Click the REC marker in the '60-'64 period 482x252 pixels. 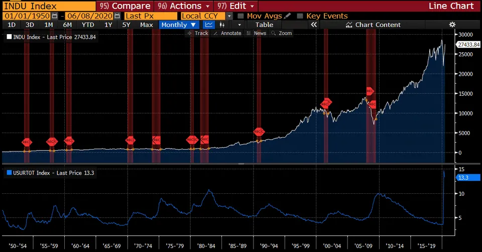pyautogui.click(x=69, y=141)
